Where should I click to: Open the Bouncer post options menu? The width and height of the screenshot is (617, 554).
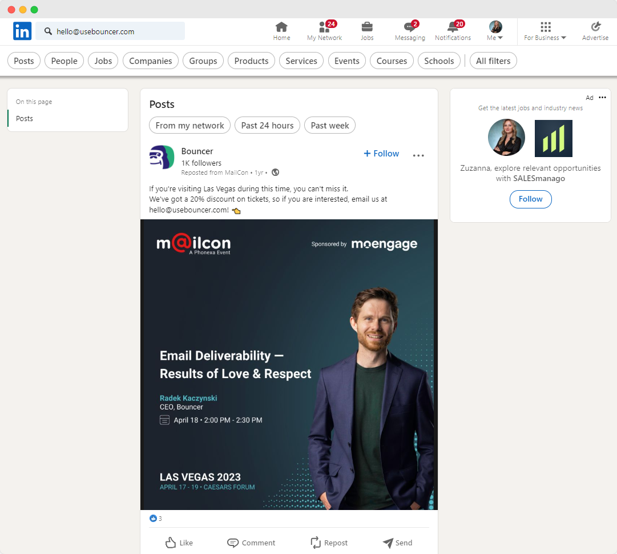[x=418, y=155]
